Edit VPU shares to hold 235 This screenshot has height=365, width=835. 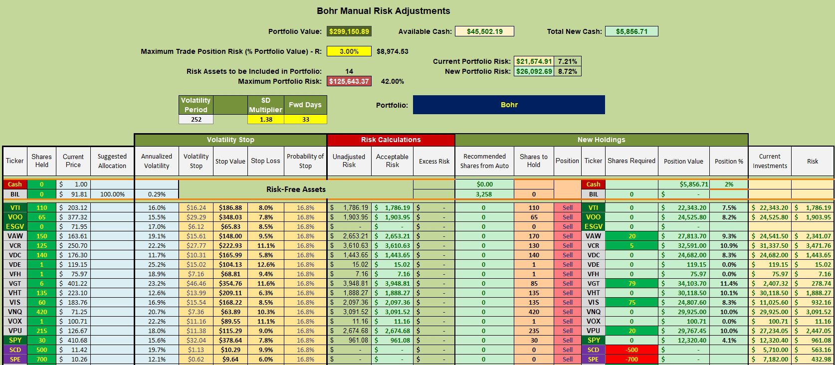(x=534, y=331)
